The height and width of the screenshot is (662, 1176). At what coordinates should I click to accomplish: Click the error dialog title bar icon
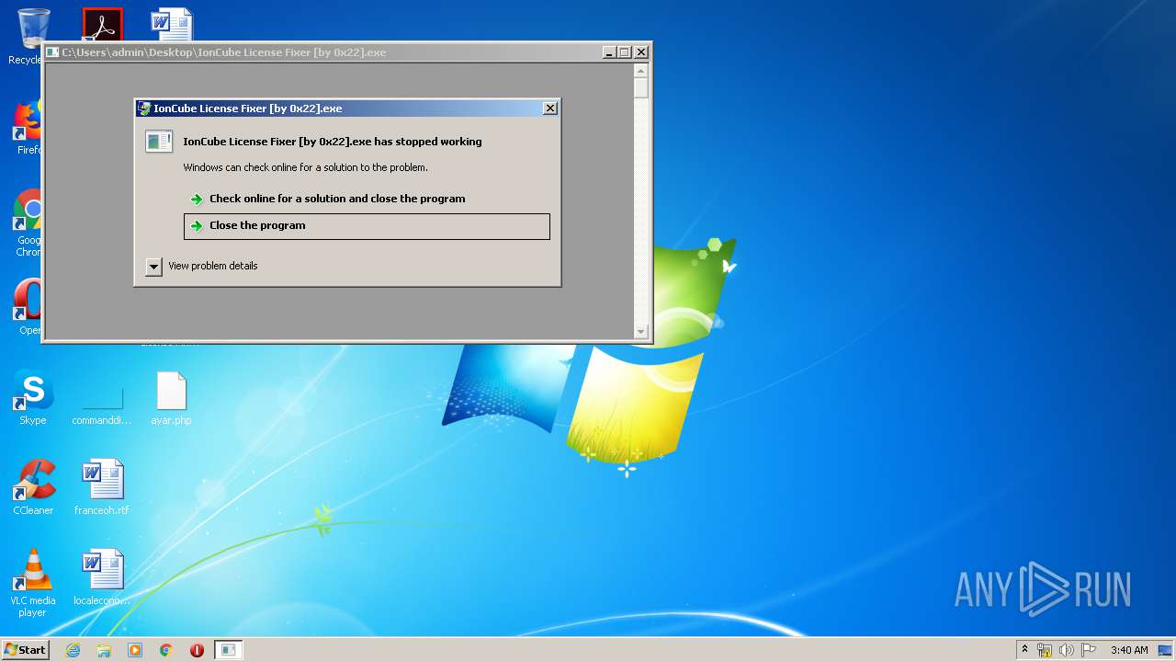144,108
